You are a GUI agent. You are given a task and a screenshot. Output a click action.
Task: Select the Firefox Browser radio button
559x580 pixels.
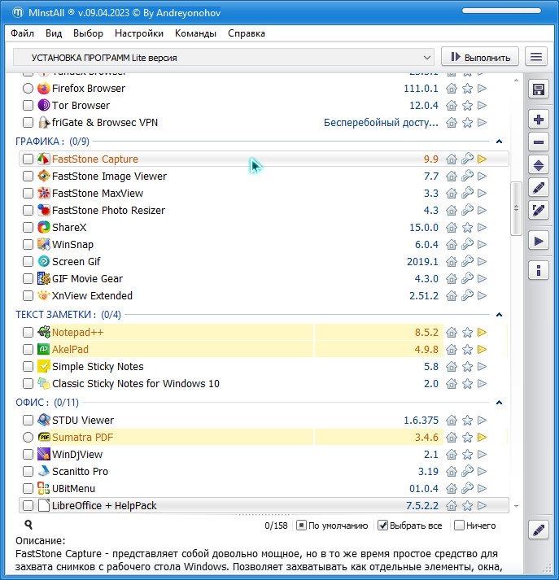28,89
